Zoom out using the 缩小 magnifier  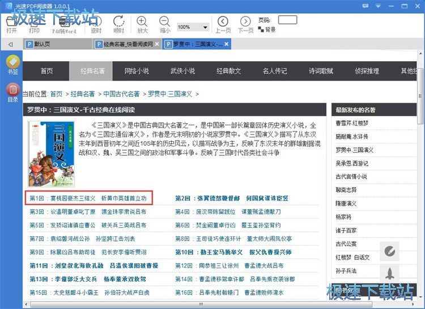(x=165, y=24)
